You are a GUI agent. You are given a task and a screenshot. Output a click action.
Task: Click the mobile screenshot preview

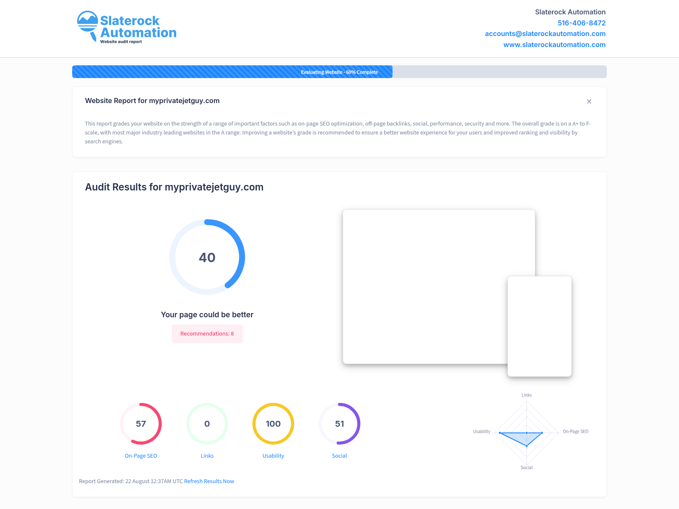pyautogui.click(x=539, y=326)
